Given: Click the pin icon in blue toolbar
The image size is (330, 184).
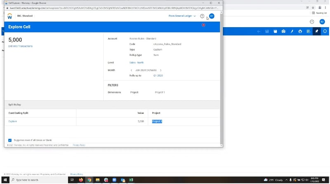Looking at the screenshot, I should pyautogui.click(x=316, y=31).
